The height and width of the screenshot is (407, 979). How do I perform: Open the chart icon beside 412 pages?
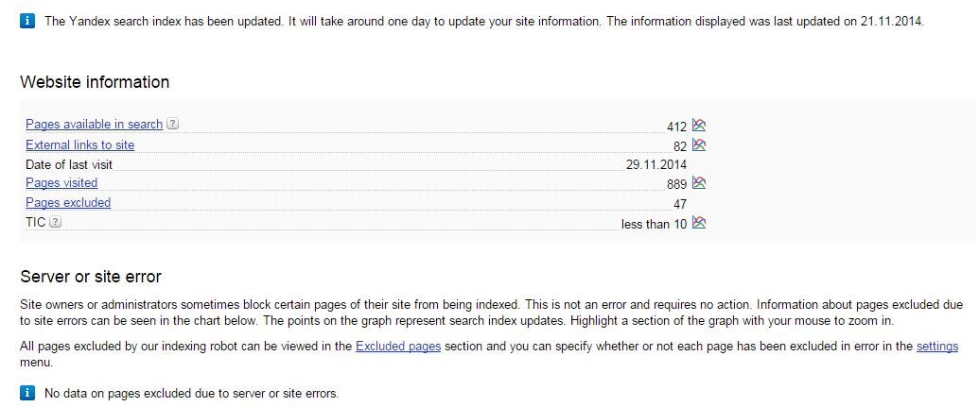pyautogui.click(x=699, y=126)
